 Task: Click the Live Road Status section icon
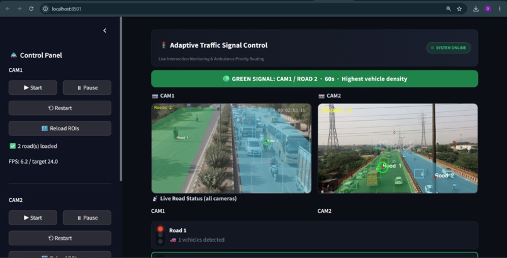(x=155, y=198)
